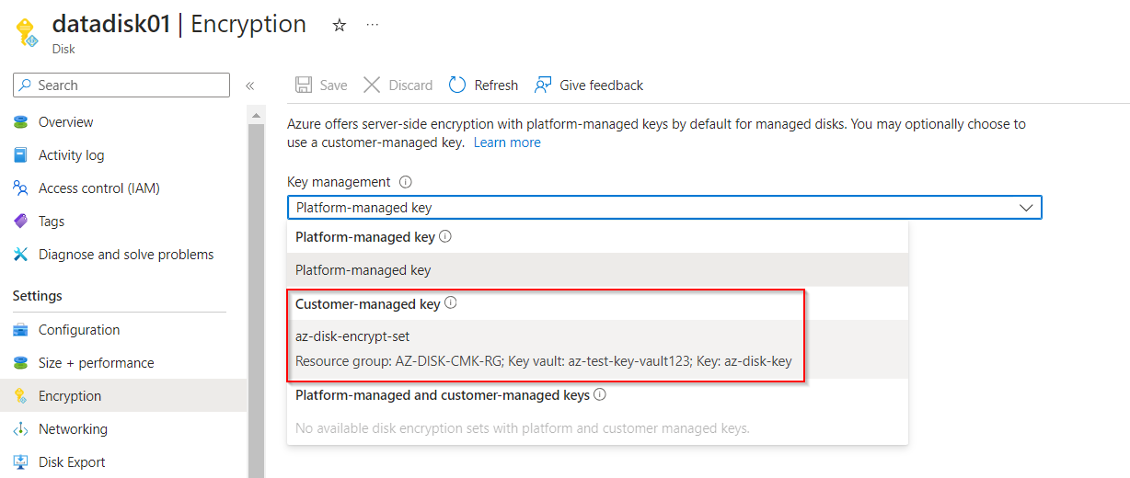The width and height of the screenshot is (1130, 478).
Task: Click Give feedback in toolbar
Action: tap(589, 85)
